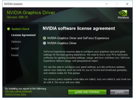Click the paragraph starting 'GeForce Experience requires data'
The width and height of the screenshot is (136, 100).
coord(86,56)
